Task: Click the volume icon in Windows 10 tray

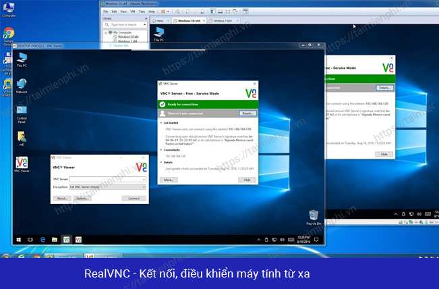Action: [x=282, y=240]
